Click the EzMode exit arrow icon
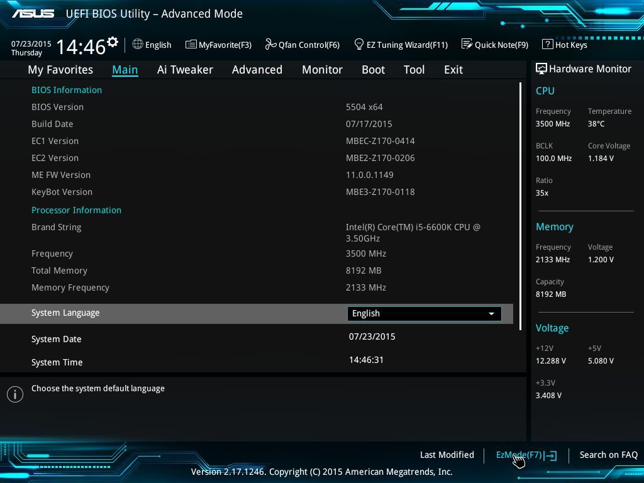This screenshot has width=644, height=483. (550, 455)
